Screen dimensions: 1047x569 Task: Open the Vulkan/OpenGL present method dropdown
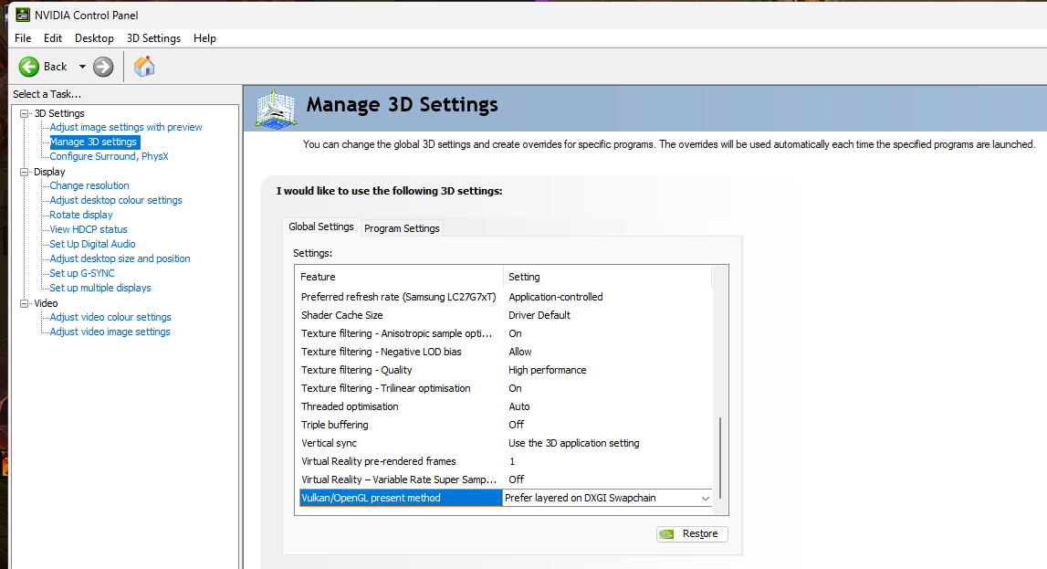point(705,498)
